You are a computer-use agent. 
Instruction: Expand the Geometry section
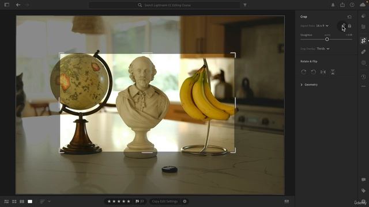(x=309, y=85)
